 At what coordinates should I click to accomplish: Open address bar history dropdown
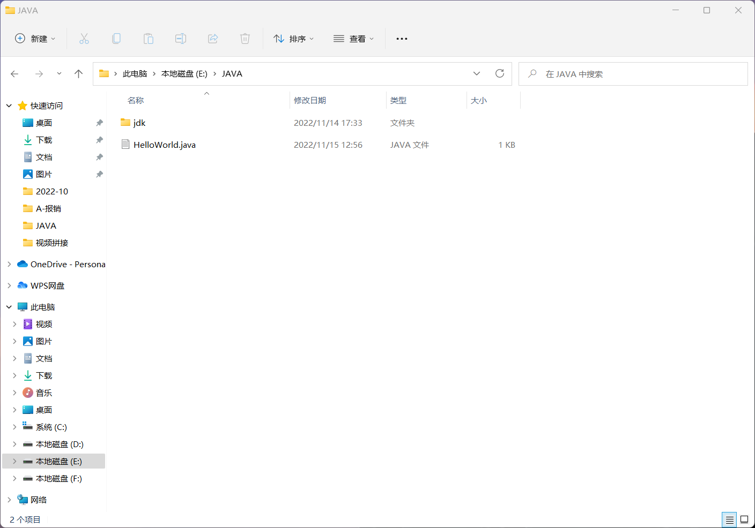tap(477, 73)
